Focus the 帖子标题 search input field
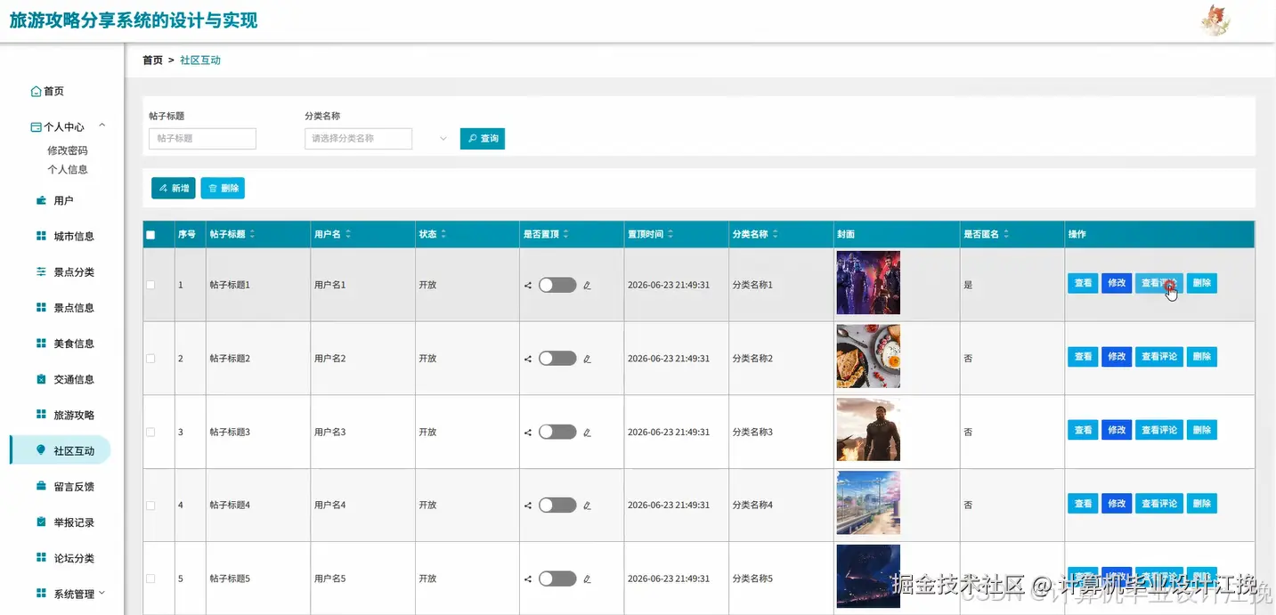 tap(202, 139)
